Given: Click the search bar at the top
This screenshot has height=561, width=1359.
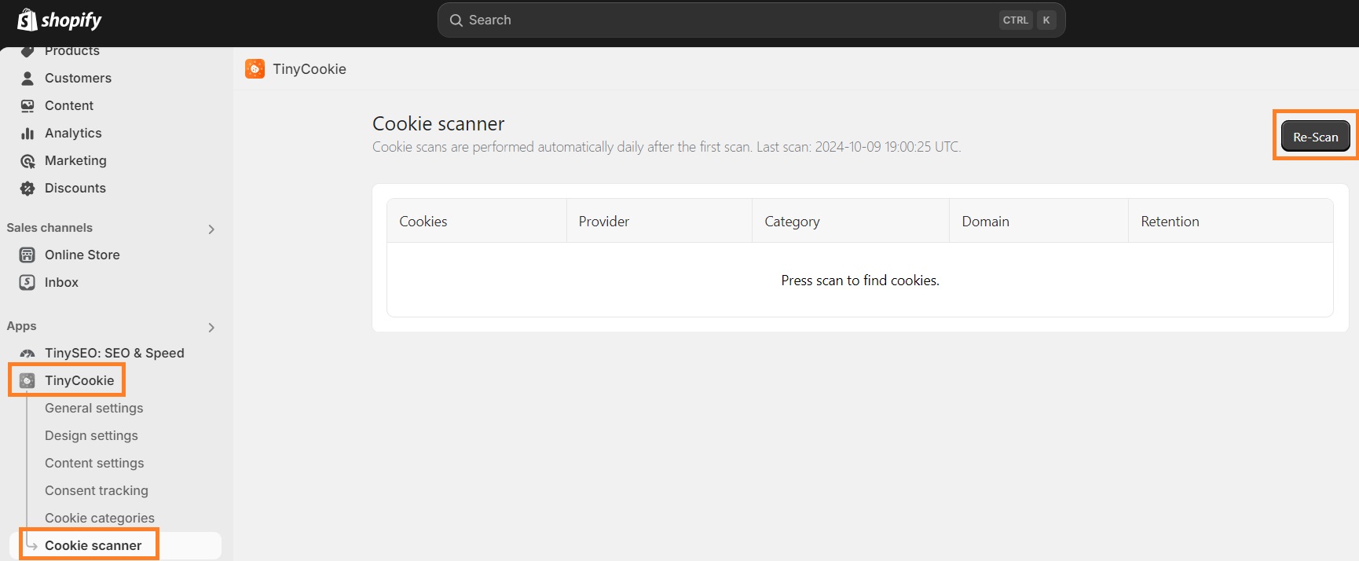Looking at the screenshot, I should pos(750,20).
